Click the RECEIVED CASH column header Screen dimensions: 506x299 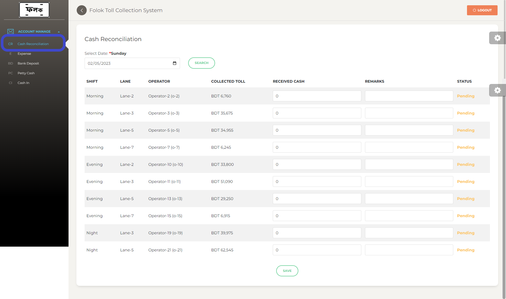(289, 81)
